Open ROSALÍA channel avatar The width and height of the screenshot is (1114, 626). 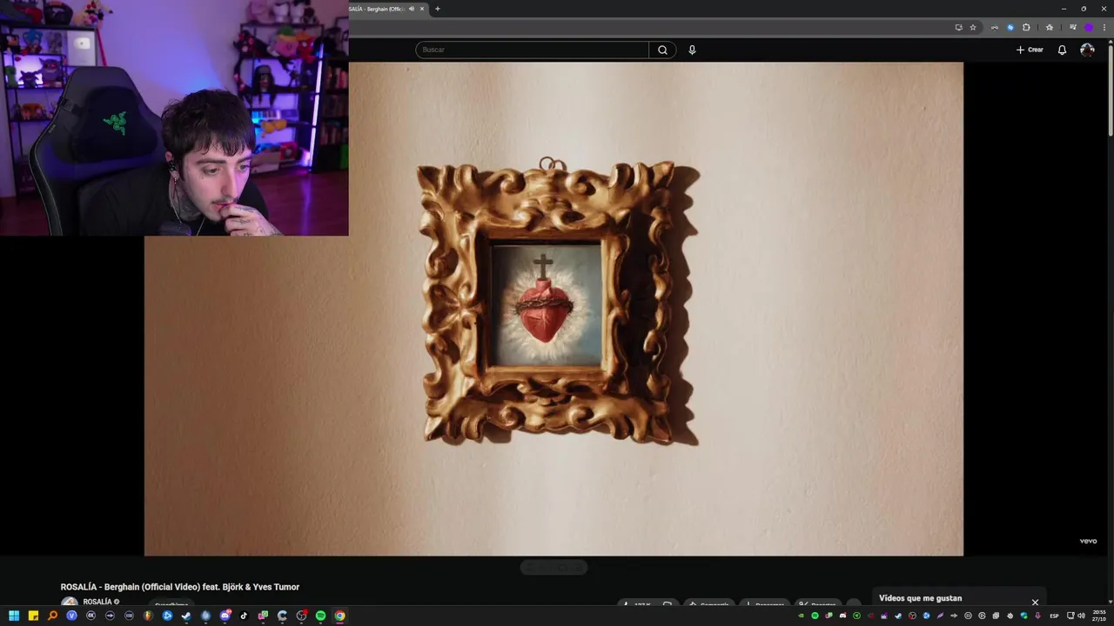[x=70, y=603]
